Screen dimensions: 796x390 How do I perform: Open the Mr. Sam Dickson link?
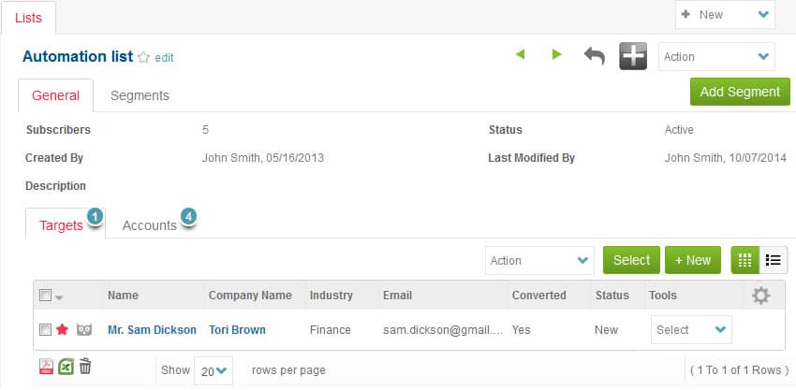[x=152, y=330]
